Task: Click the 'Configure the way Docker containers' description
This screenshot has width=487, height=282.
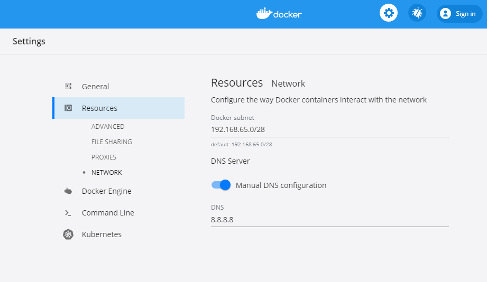Action: [319, 100]
